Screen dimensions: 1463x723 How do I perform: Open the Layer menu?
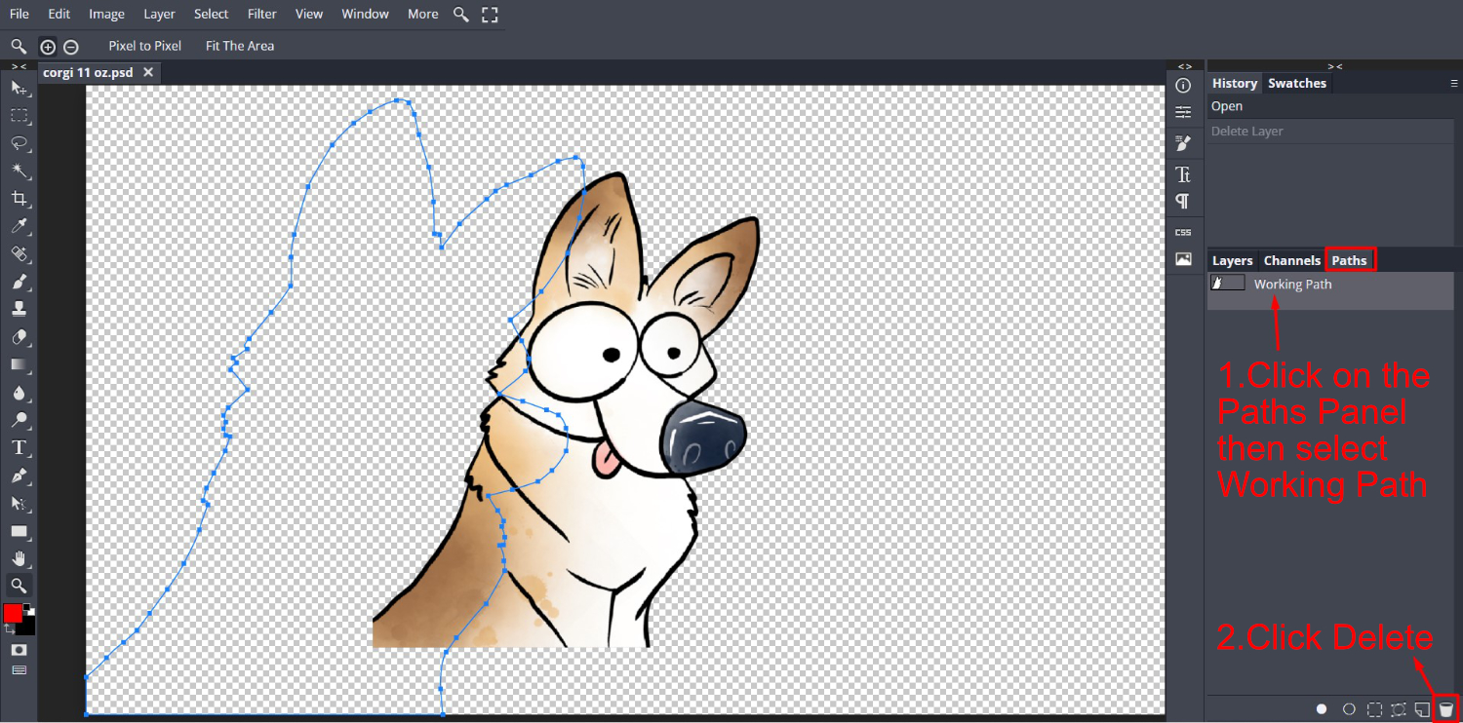[159, 15]
